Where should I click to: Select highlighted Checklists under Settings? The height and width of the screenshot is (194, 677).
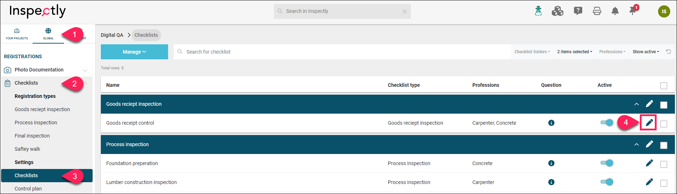47,175
